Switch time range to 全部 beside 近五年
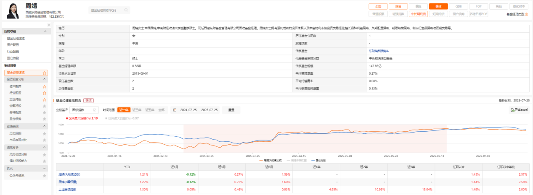The height and width of the screenshot is (195, 533). pos(161,110)
